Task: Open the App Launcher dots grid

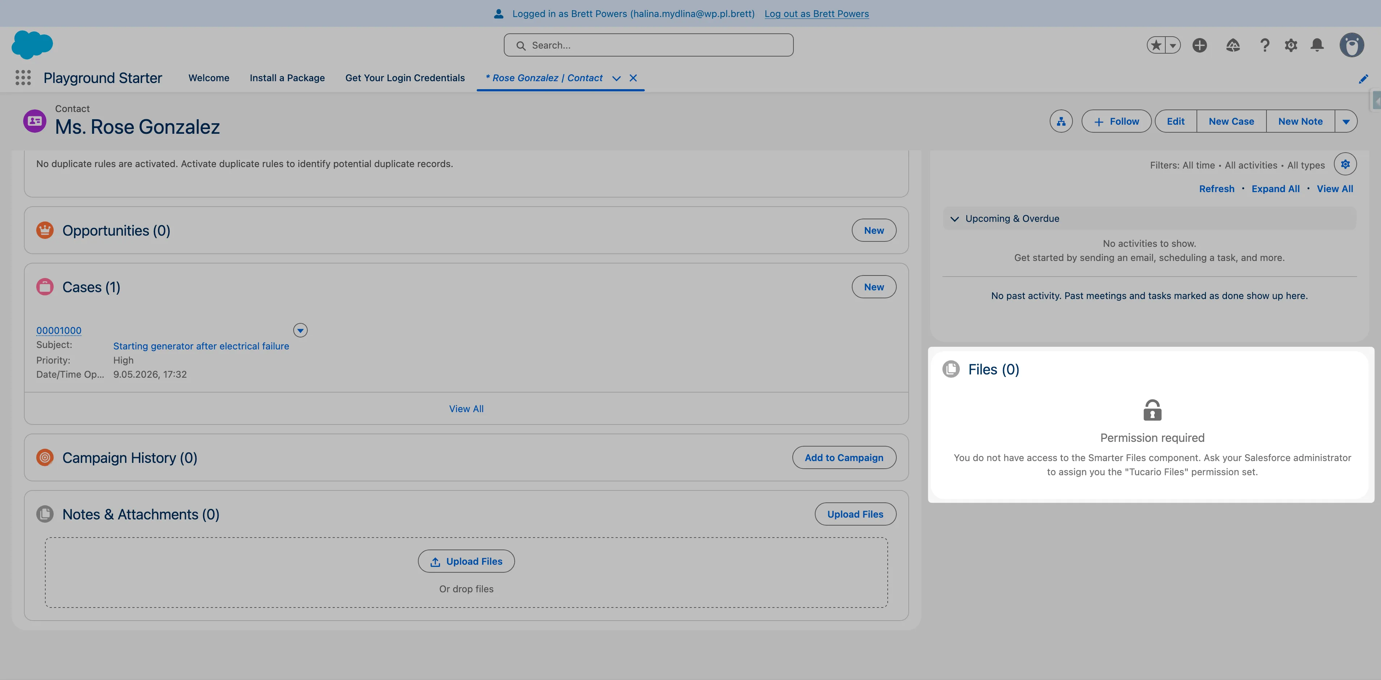Action: click(x=23, y=78)
